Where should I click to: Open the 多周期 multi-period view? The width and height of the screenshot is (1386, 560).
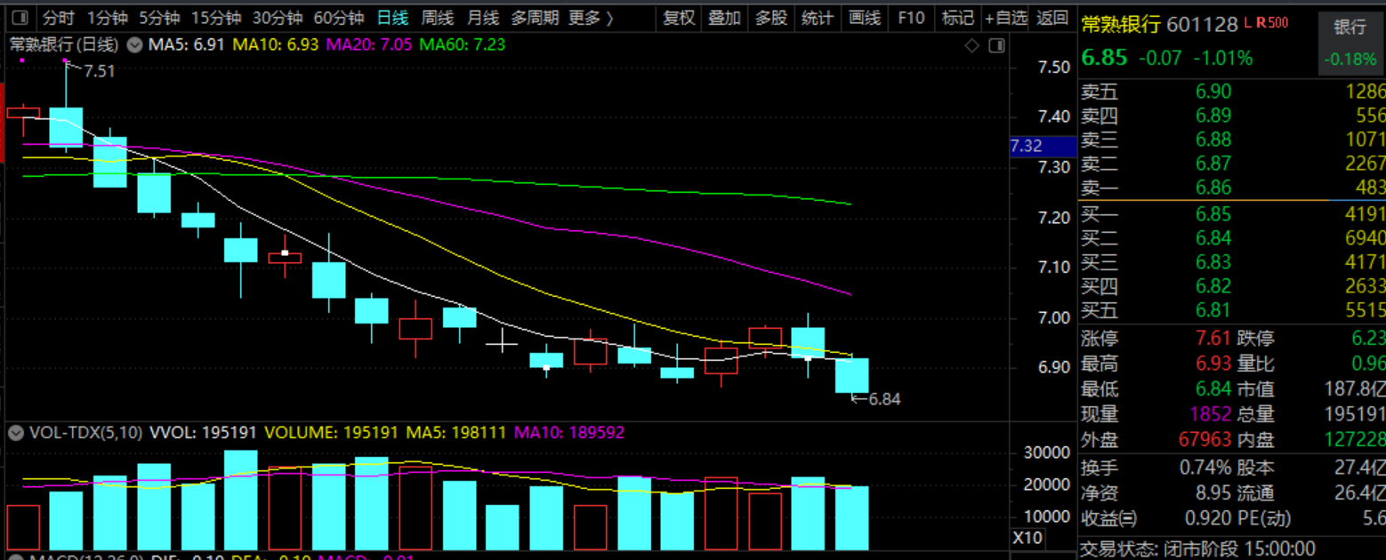pyautogui.click(x=536, y=18)
